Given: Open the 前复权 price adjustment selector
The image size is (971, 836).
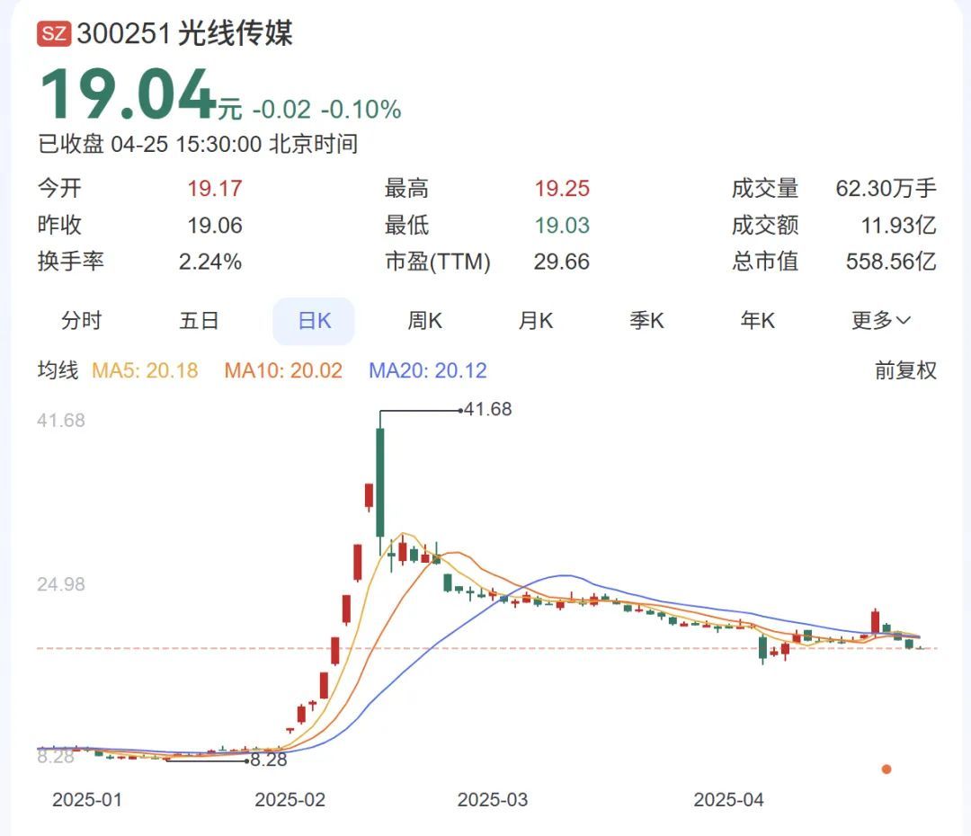Looking at the screenshot, I should [x=905, y=370].
